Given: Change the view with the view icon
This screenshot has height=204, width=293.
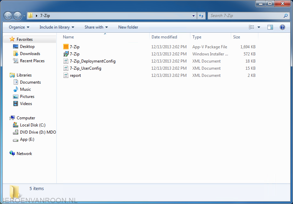Looking at the screenshot, I should (251, 27).
